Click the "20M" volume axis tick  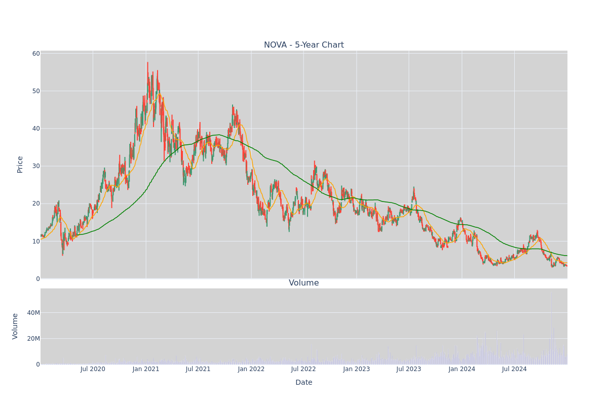pyautogui.click(x=33, y=339)
